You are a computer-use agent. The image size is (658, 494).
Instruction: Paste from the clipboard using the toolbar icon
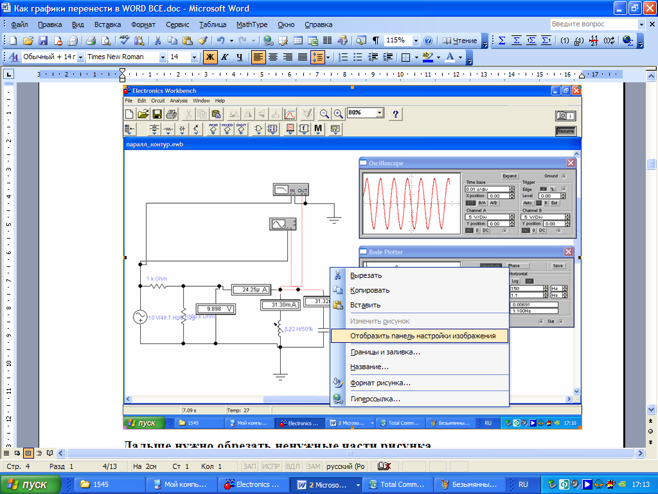(x=187, y=41)
